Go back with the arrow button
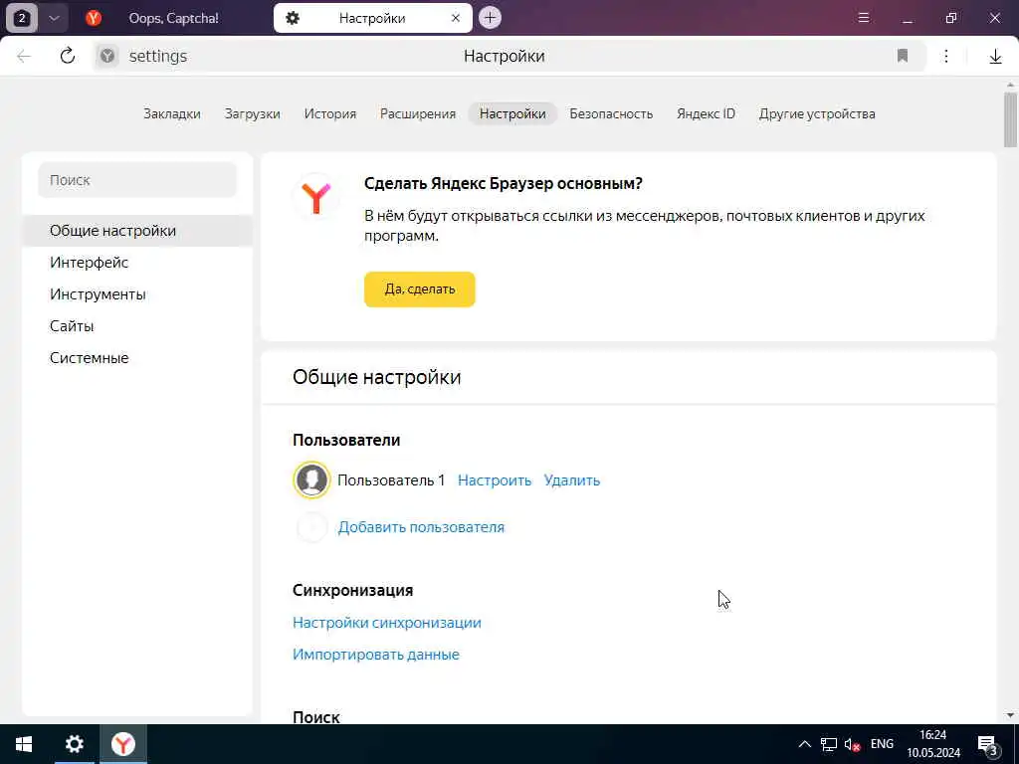1019x764 pixels. (24, 57)
